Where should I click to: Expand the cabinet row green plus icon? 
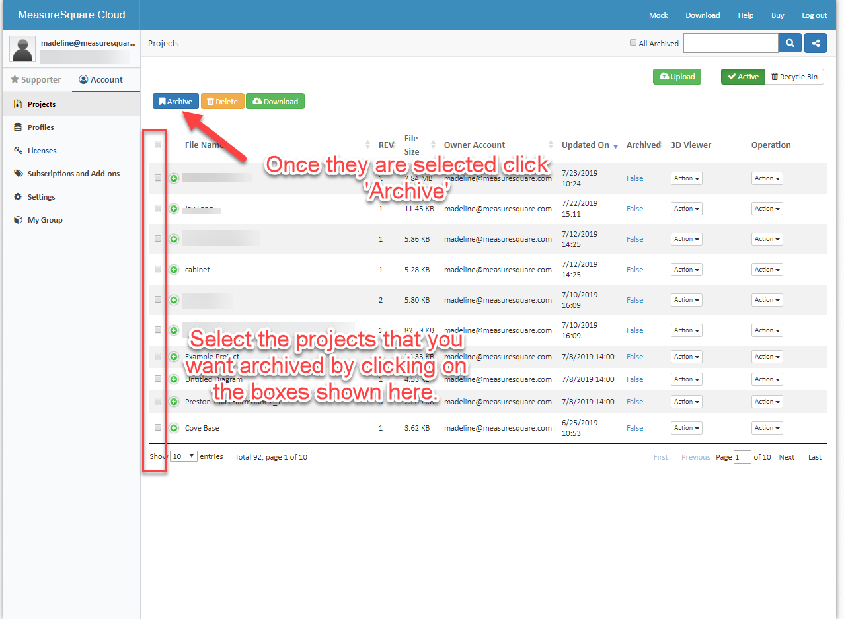[174, 270]
